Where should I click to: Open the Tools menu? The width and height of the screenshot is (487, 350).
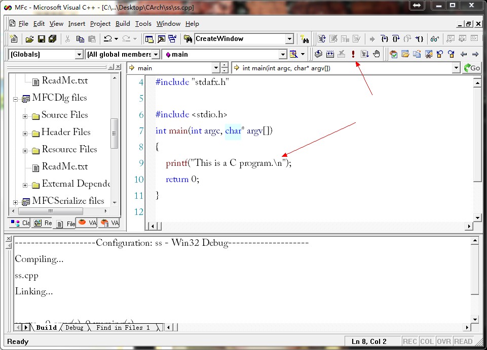click(143, 24)
